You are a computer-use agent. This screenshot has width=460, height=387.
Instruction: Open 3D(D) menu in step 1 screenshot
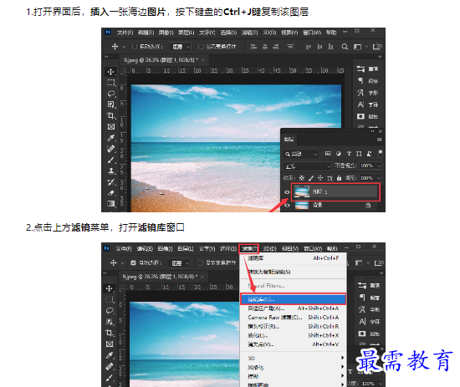pyautogui.click(x=269, y=33)
